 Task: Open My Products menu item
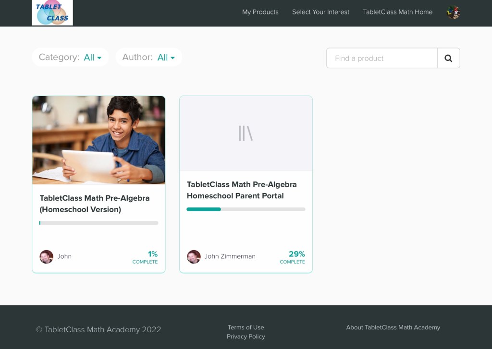pyautogui.click(x=260, y=12)
